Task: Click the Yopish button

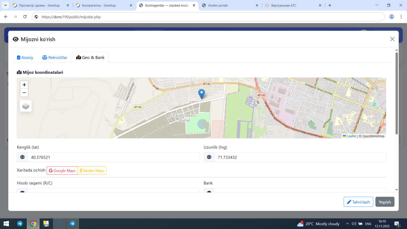Action: point(385,202)
